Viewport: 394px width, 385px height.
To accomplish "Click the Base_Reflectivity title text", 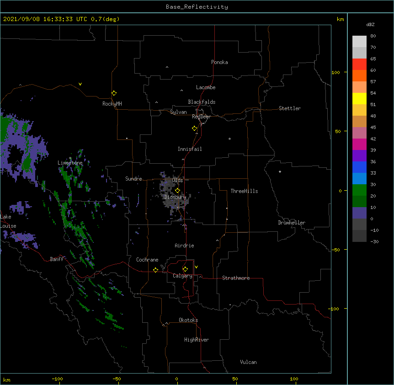I will 197,7.
